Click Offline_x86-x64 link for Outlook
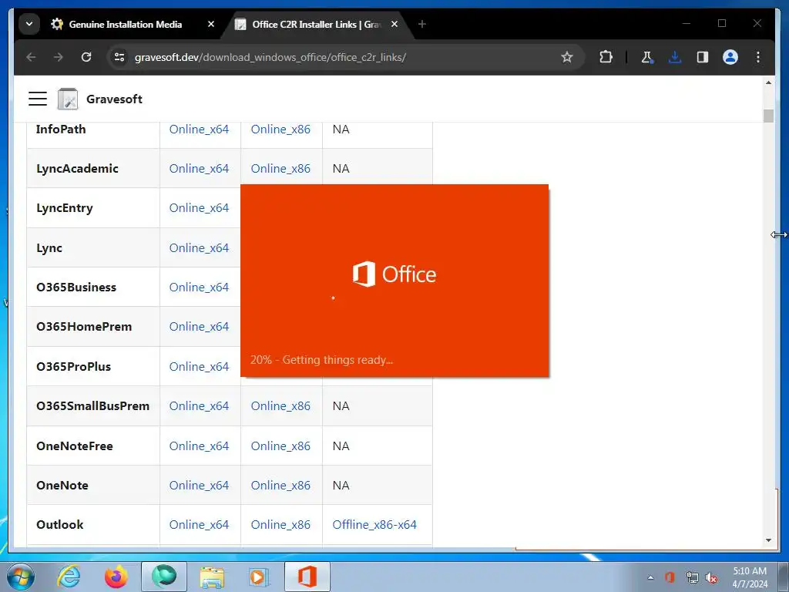 pyautogui.click(x=374, y=524)
